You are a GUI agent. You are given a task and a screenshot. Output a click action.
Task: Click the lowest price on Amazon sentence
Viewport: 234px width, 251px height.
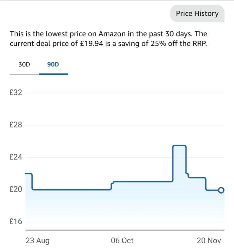coord(100,34)
